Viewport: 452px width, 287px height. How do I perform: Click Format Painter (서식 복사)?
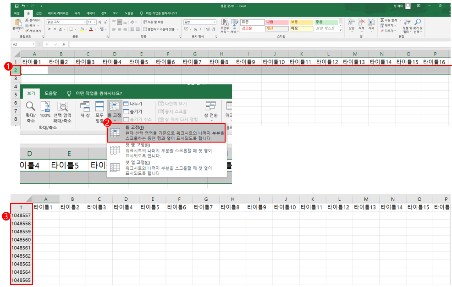tap(33, 31)
